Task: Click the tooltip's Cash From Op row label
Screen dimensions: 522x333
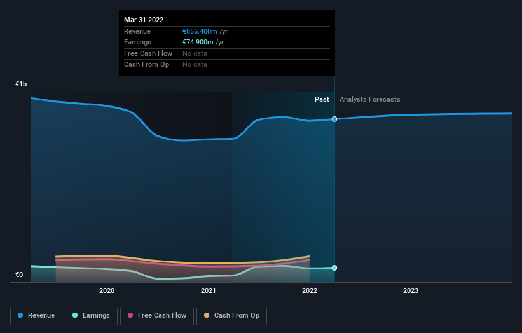Action: (146, 65)
